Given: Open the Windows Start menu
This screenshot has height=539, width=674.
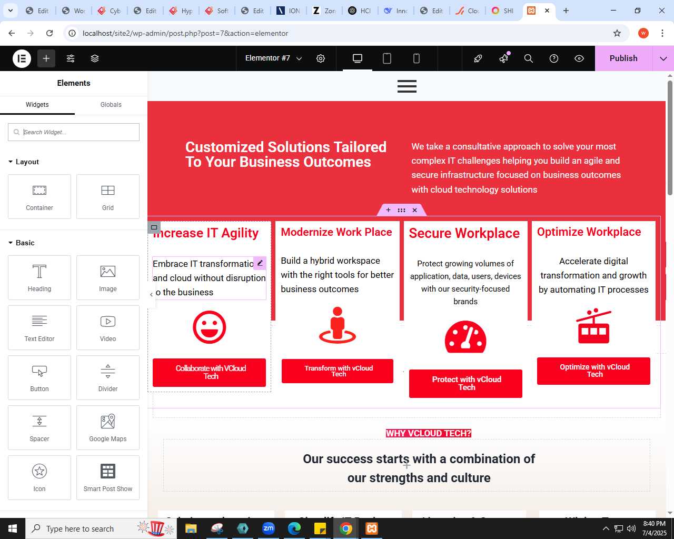Looking at the screenshot, I should (13, 528).
